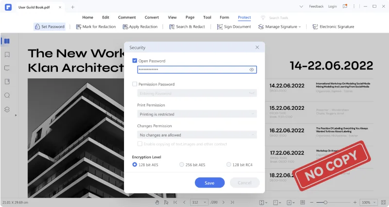Screen dimensions: 389x207
Task: Click Apply Redaction in the toolbar
Action: click(140, 27)
